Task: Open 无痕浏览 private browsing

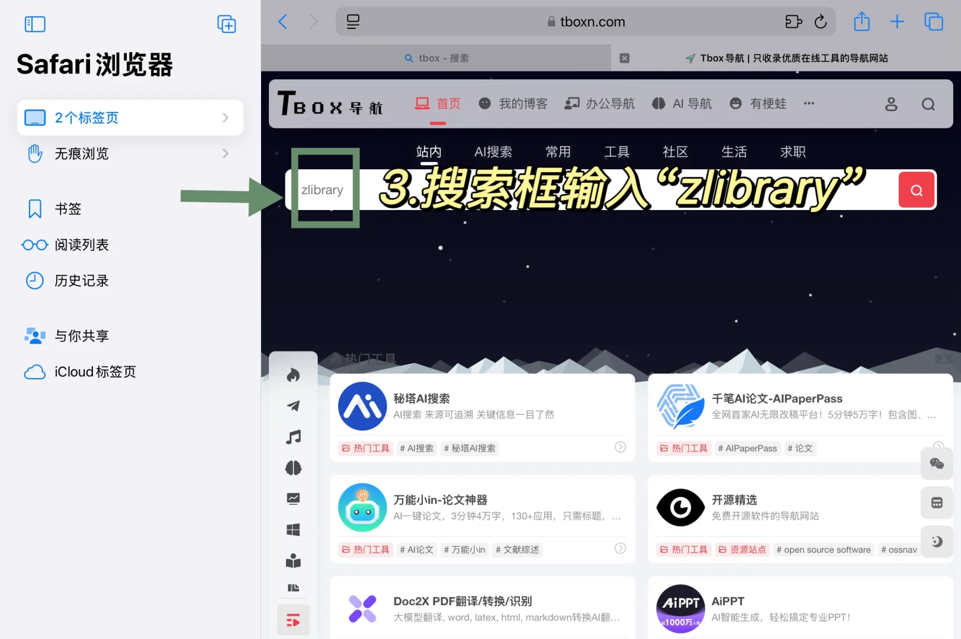Action: click(x=130, y=154)
